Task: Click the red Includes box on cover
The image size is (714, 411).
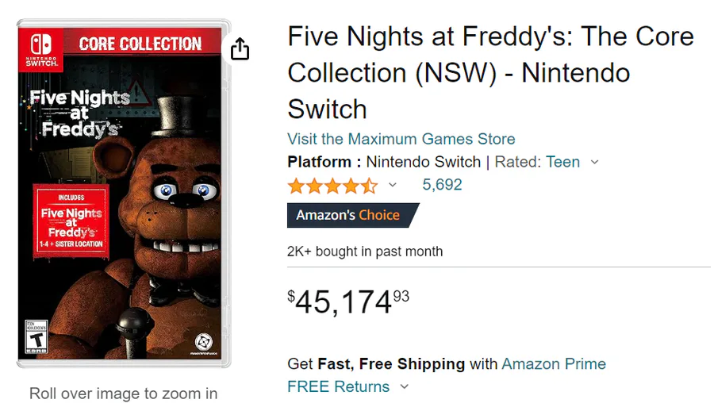Action: click(72, 220)
